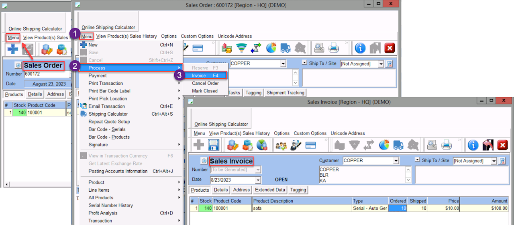Click the pie chart icon in Sales Order toolbar

[x=271, y=48]
